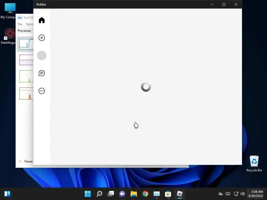Click the Task Manager title bar icon
This screenshot has width=267, height=200.
(20, 17)
